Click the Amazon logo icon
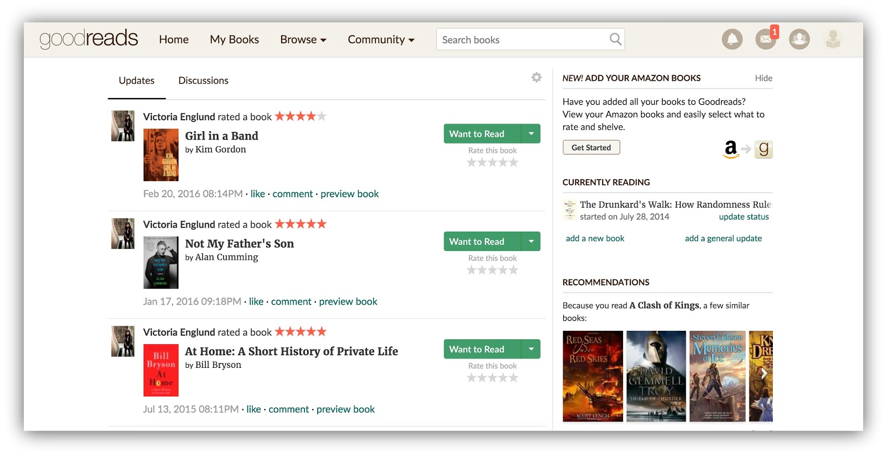The image size is (887, 456). tap(731, 149)
